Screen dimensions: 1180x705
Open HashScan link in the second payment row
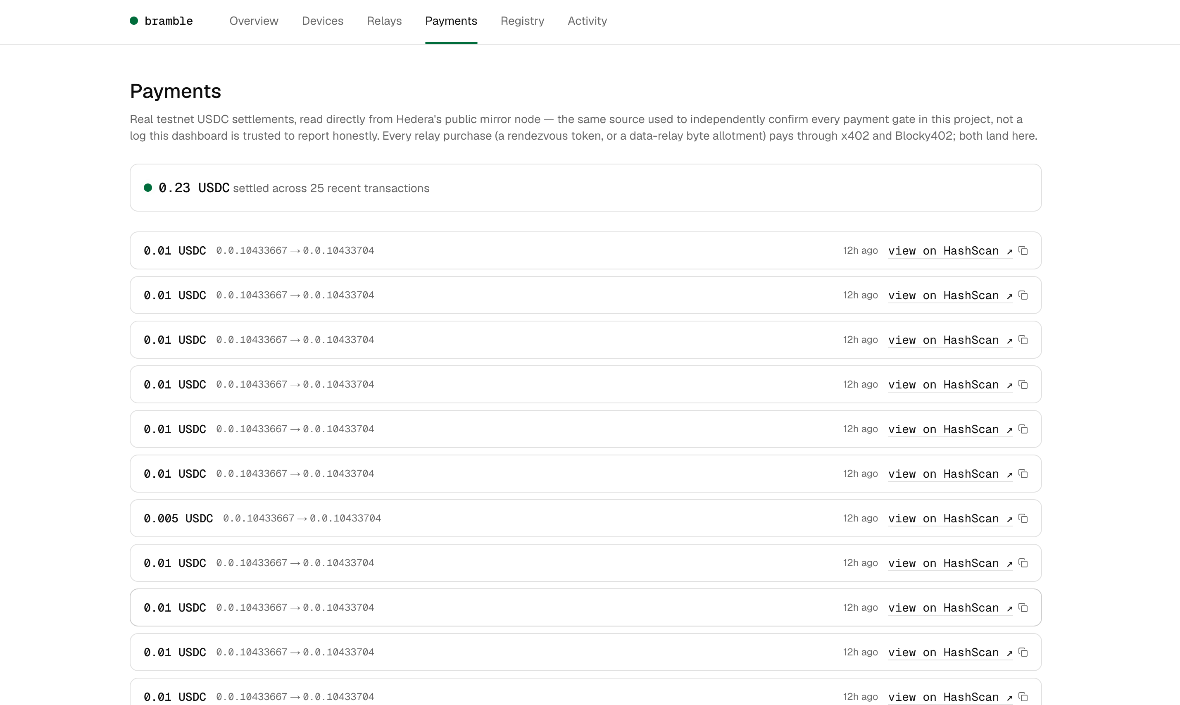click(x=950, y=295)
